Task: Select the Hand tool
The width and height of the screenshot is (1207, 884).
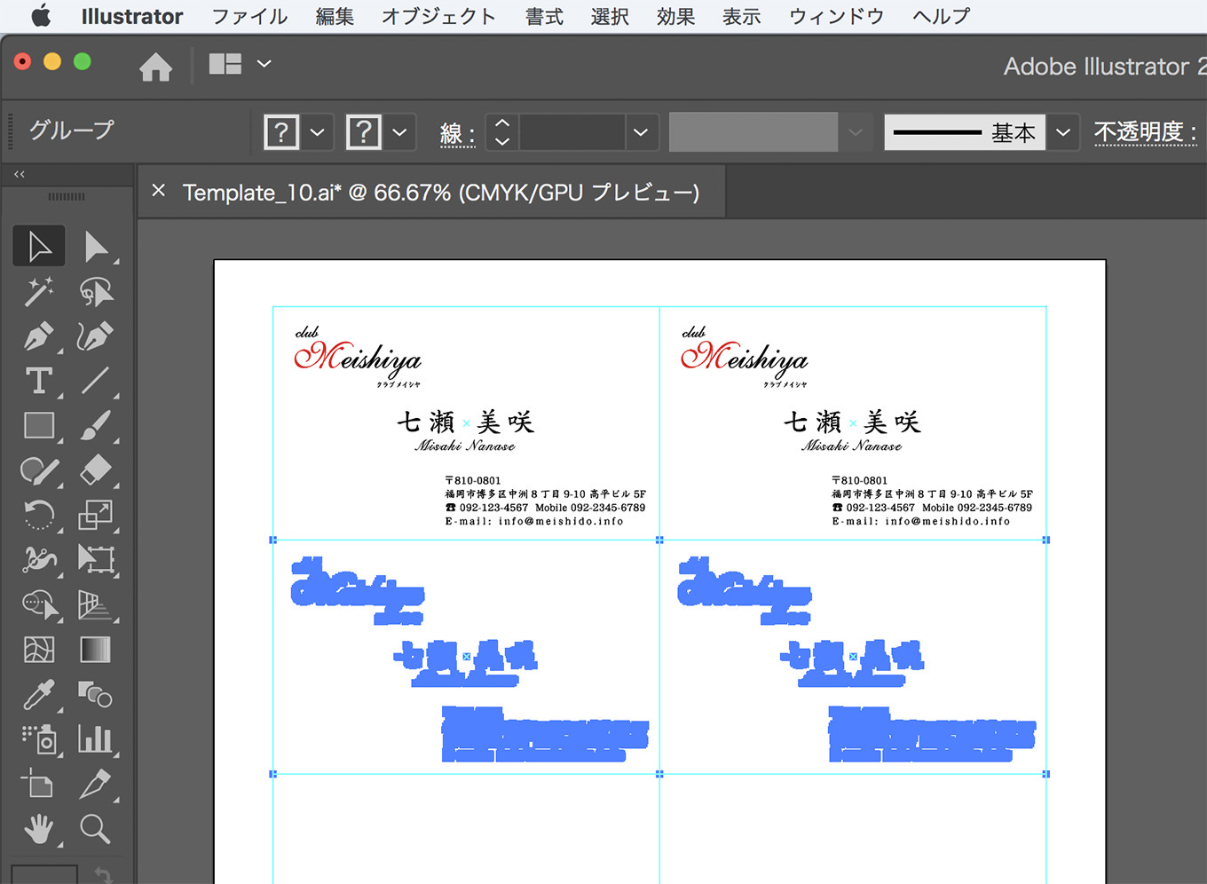Action: click(38, 829)
